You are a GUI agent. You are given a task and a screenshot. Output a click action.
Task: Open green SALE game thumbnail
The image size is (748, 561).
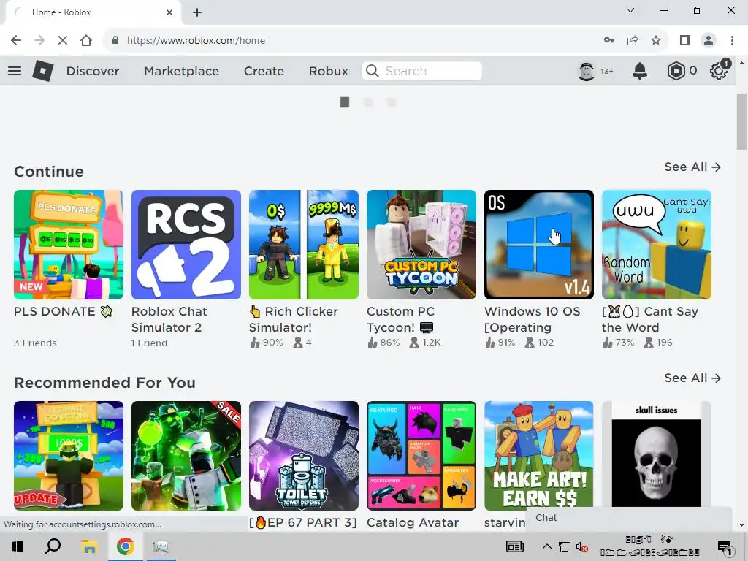click(186, 456)
